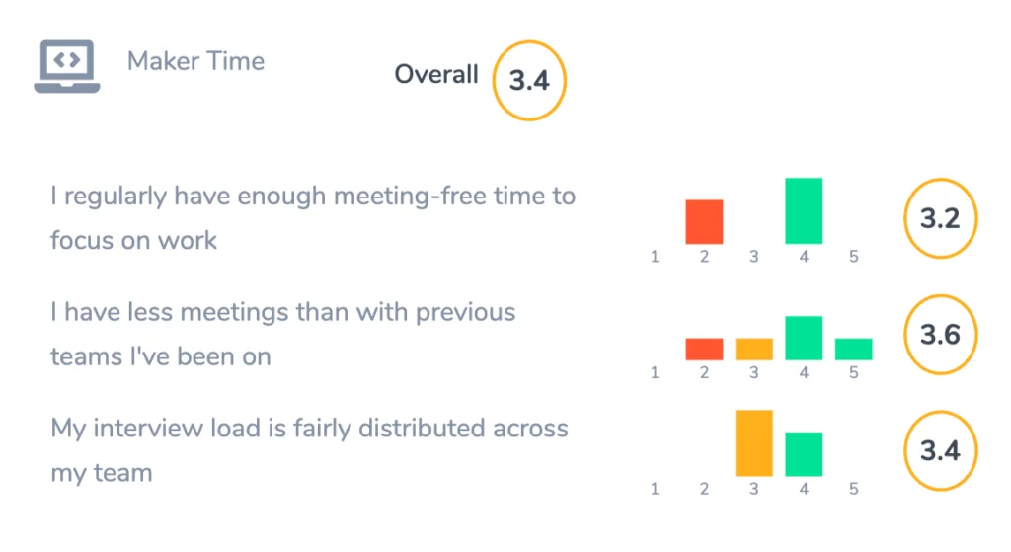Open the 3.2 score badge
Viewport: 1011px width, 552px height.
pos(940,218)
